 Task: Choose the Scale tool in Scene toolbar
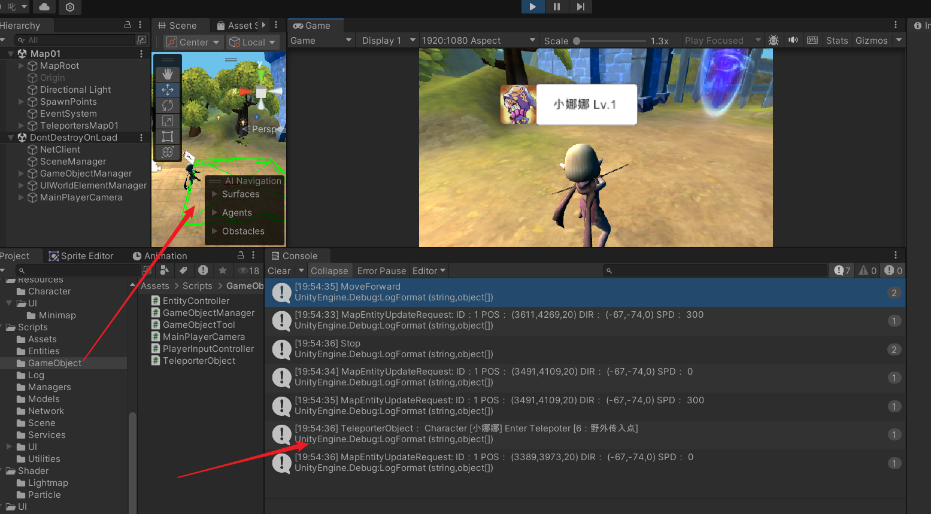pos(168,121)
